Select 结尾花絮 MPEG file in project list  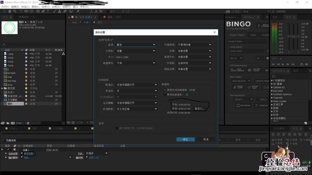(16, 96)
